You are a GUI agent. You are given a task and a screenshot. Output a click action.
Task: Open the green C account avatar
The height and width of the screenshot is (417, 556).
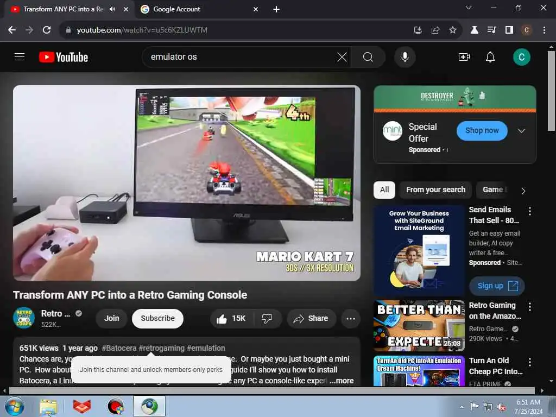pyautogui.click(x=521, y=57)
